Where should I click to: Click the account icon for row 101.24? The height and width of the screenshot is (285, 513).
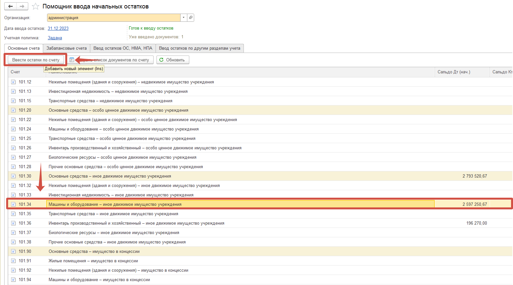click(13, 129)
